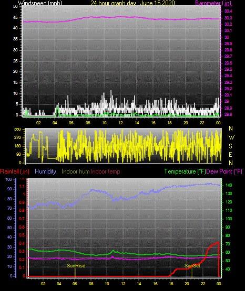
Task: Select the Indoor temp legend label
Action: [105, 171]
